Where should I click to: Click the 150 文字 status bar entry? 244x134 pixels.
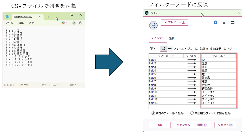24,85
